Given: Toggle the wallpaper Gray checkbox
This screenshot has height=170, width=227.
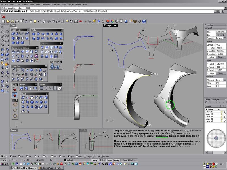Looking at the screenshot, I should click(217, 86).
